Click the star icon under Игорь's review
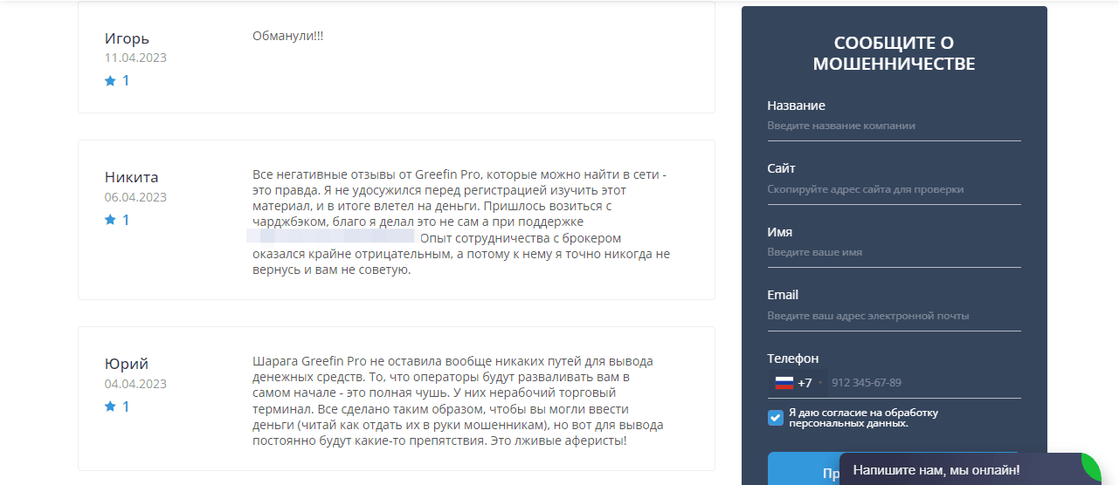1119x485 pixels. click(x=111, y=81)
